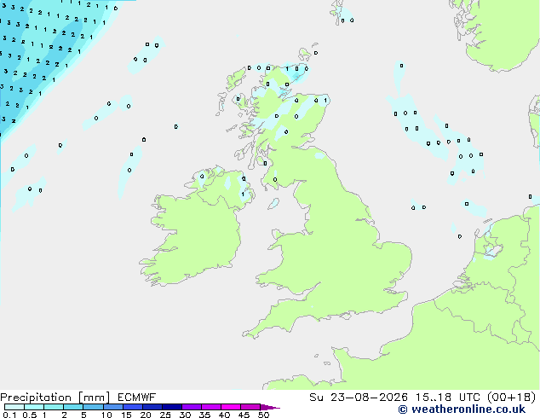This screenshot has width=540, height=418.
Task: Select the 35–40 mm legend color swatch
Action: 210,407
